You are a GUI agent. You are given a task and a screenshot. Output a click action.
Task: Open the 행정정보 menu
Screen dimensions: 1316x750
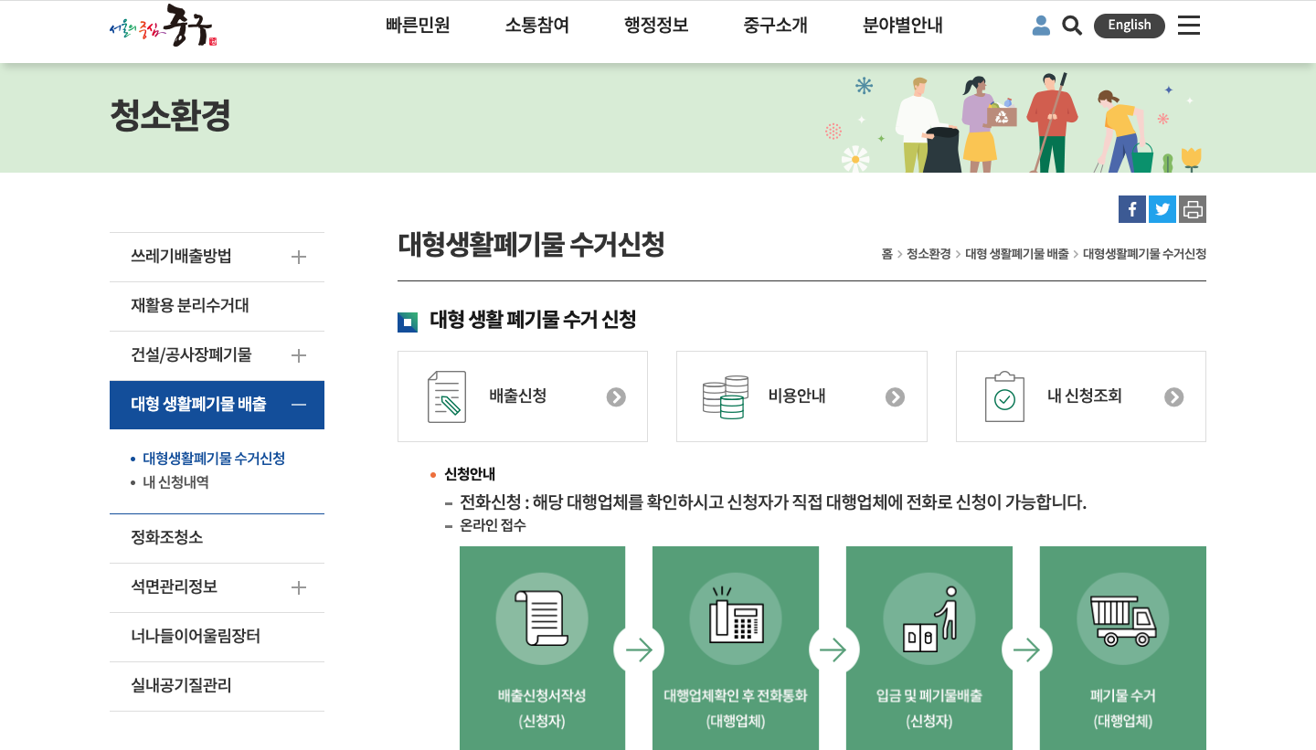(x=655, y=26)
